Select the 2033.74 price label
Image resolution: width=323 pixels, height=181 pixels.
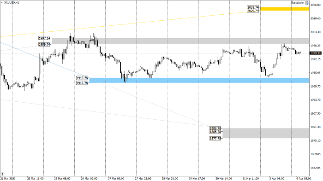[253, 7]
